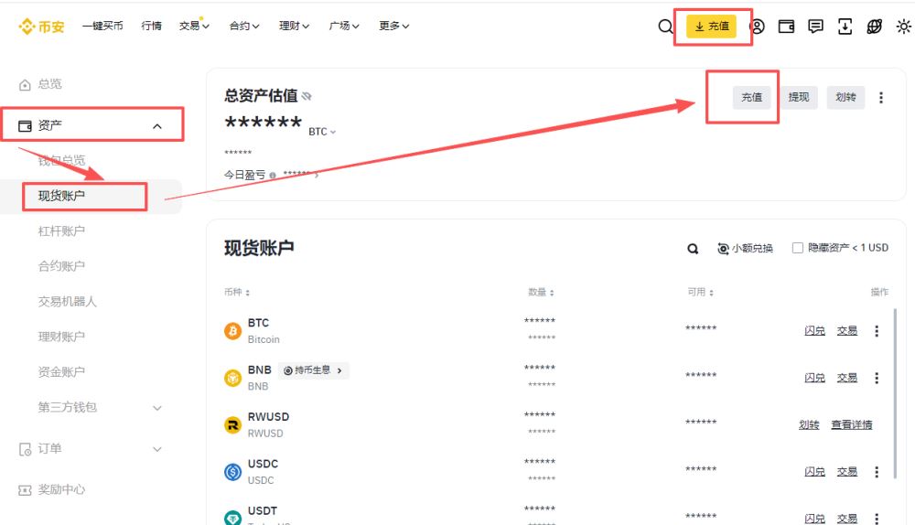Screen dimensions: 915x525
Task: Toggle the hide-balance eye icon beside 总资产估值
Action: 307,96
